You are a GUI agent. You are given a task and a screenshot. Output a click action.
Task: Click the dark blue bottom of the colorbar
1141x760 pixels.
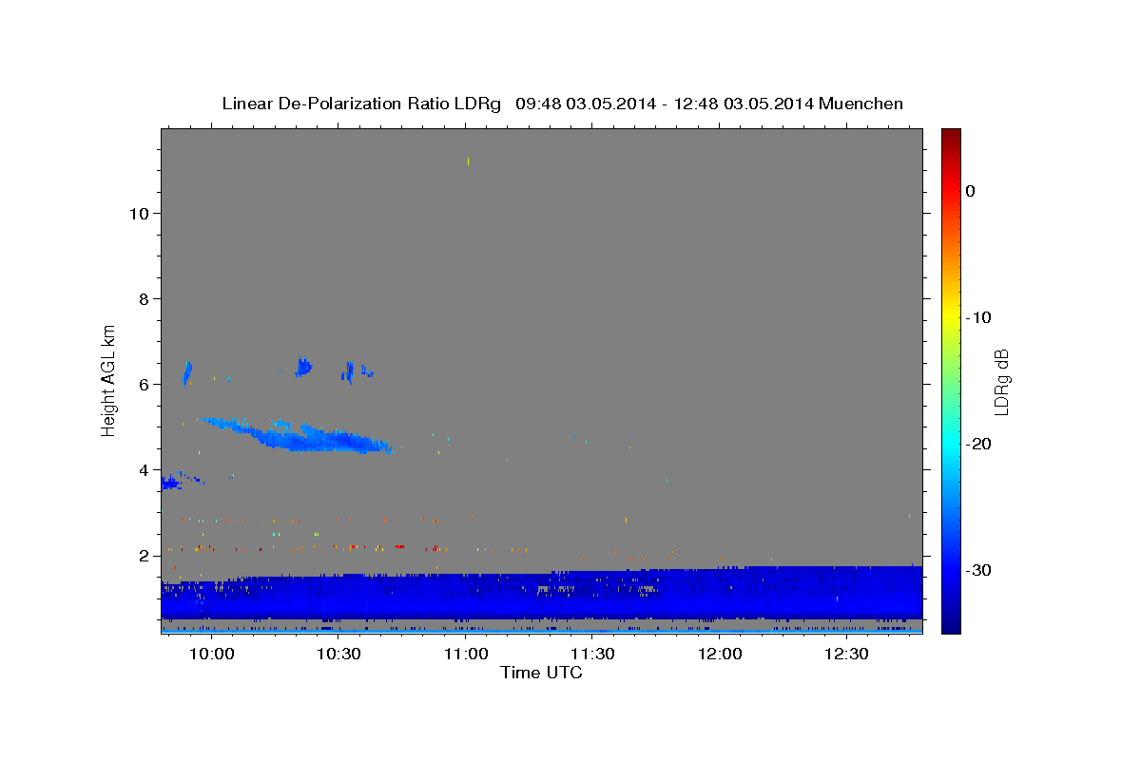coord(951,625)
